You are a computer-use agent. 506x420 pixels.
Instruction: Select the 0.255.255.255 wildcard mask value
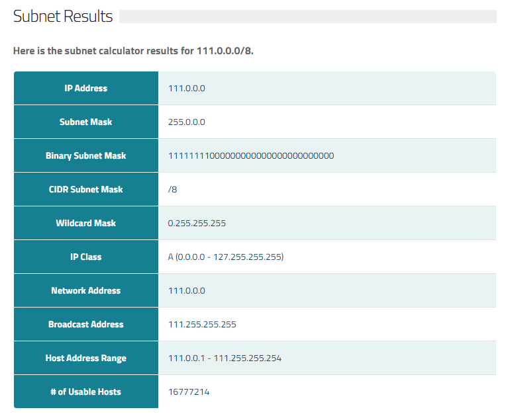point(197,224)
